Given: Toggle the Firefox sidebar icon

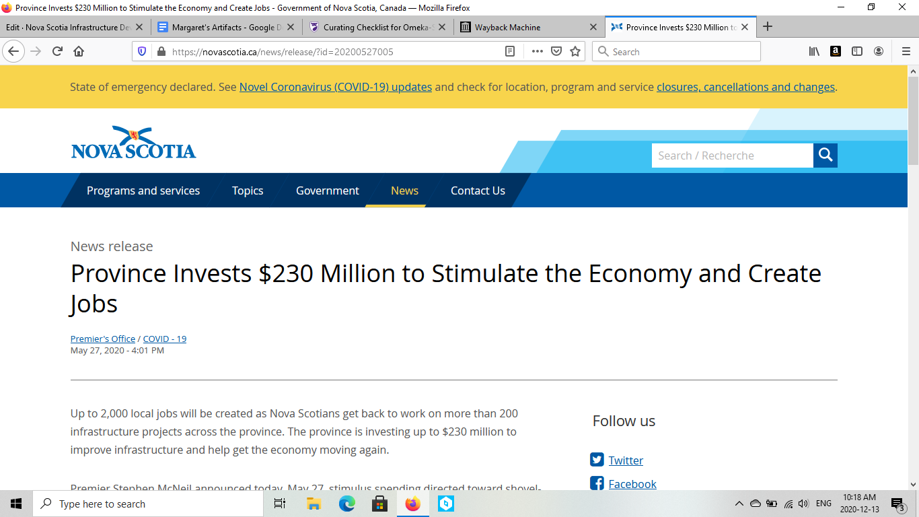Looking at the screenshot, I should click(x=857, y=51).
